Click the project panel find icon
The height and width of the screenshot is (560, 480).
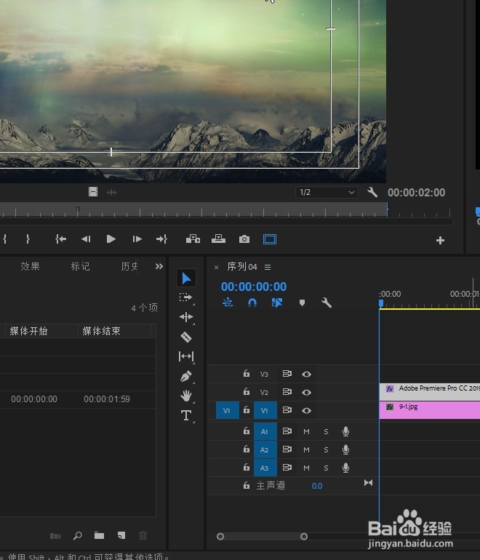coord(78,535)
